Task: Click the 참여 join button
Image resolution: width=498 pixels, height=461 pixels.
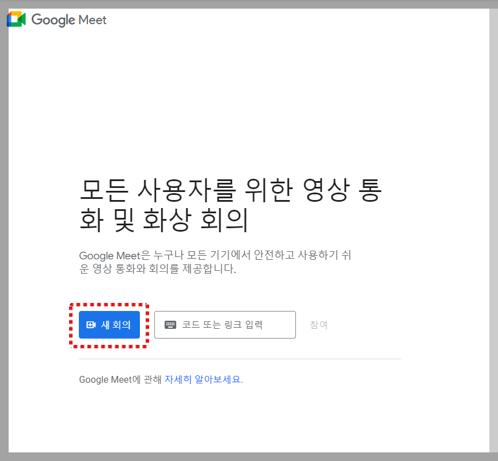Action: pyautogui.click(x=318, y=325)
